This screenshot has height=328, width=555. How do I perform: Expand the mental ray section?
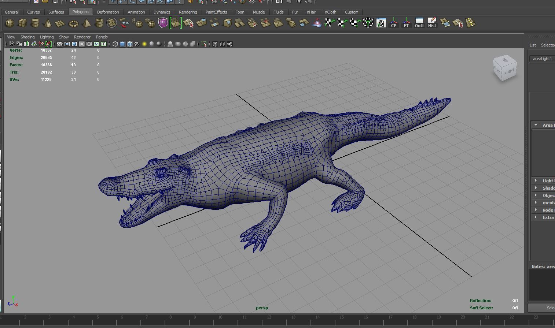pos(536,202)
